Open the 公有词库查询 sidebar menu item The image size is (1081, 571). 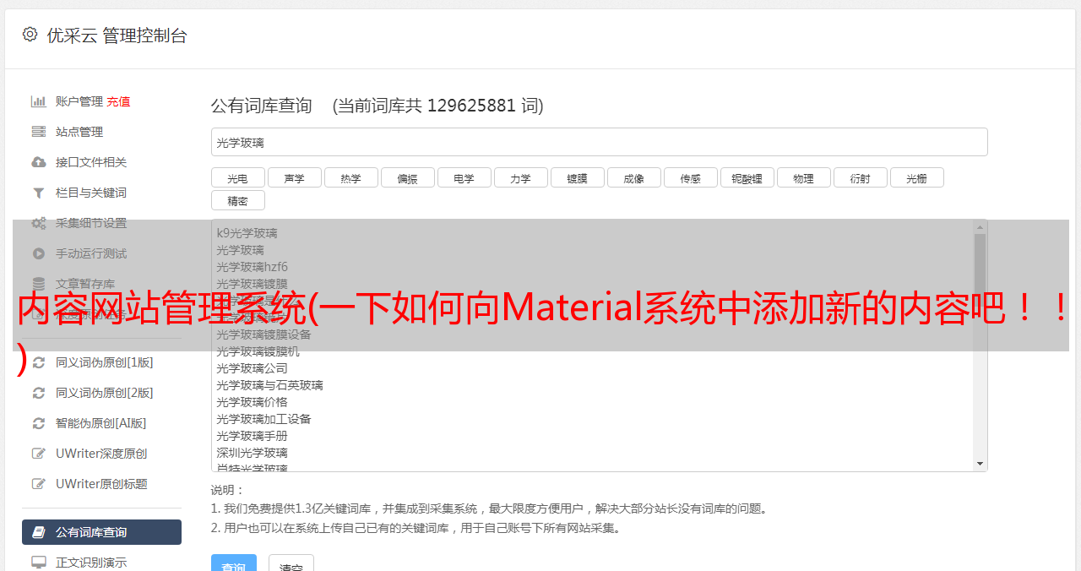pos(101,532)
